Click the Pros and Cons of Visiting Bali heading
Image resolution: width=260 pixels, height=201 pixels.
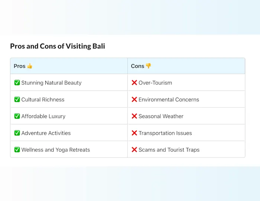click(58, 46)
